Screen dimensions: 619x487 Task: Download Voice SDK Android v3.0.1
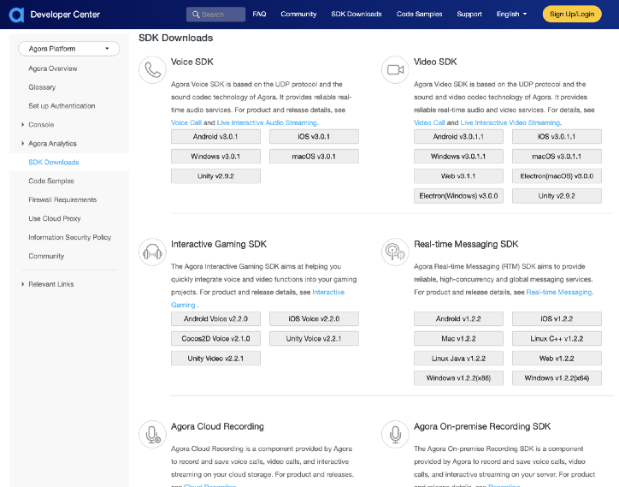[215, 137]
